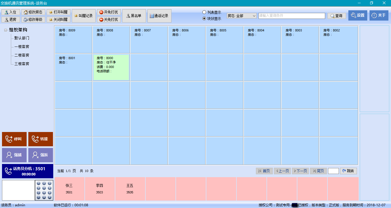Click the 查询 search button
Image resolution: width=391 pixels, height=208 pixels.
pyautogui.click(x=337, y=16)
